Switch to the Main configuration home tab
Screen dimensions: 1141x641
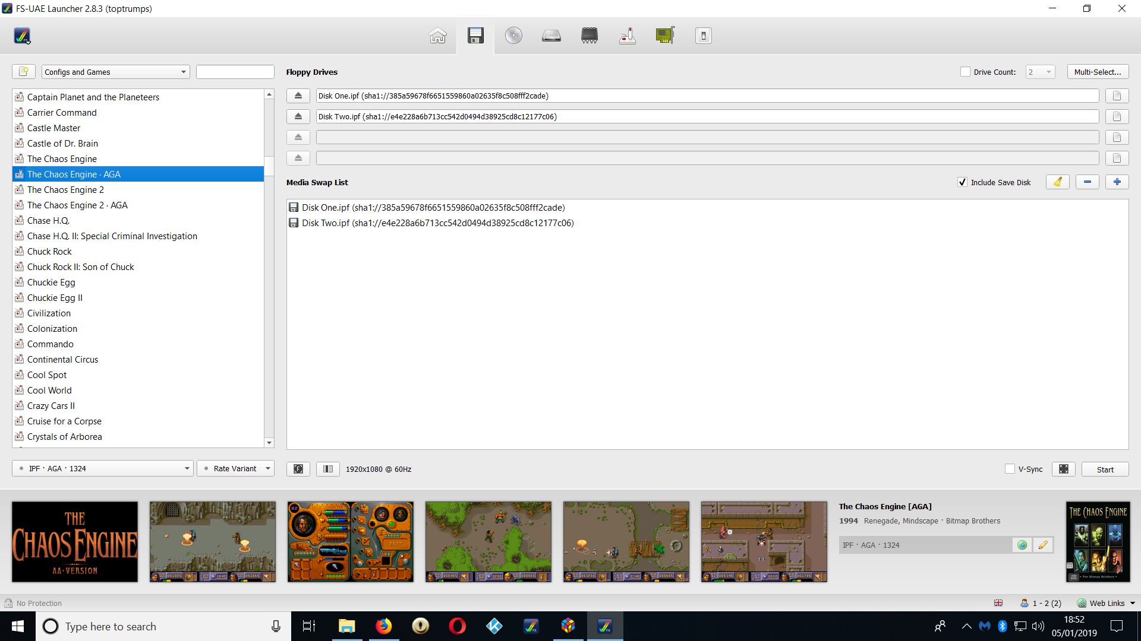point(438,36)
